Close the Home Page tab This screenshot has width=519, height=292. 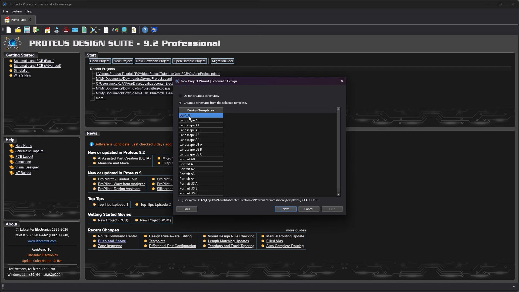30,20
